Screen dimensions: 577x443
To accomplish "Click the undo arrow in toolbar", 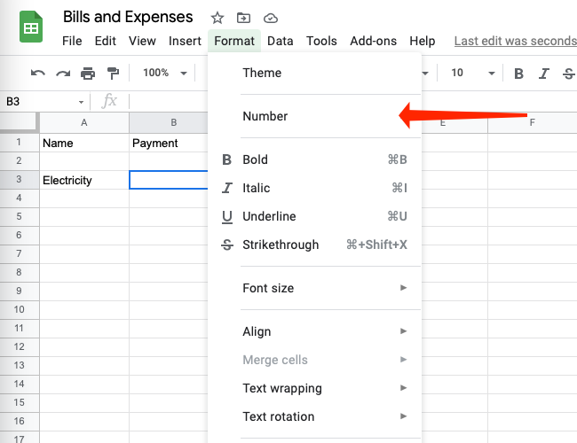I will pos(37,74).
